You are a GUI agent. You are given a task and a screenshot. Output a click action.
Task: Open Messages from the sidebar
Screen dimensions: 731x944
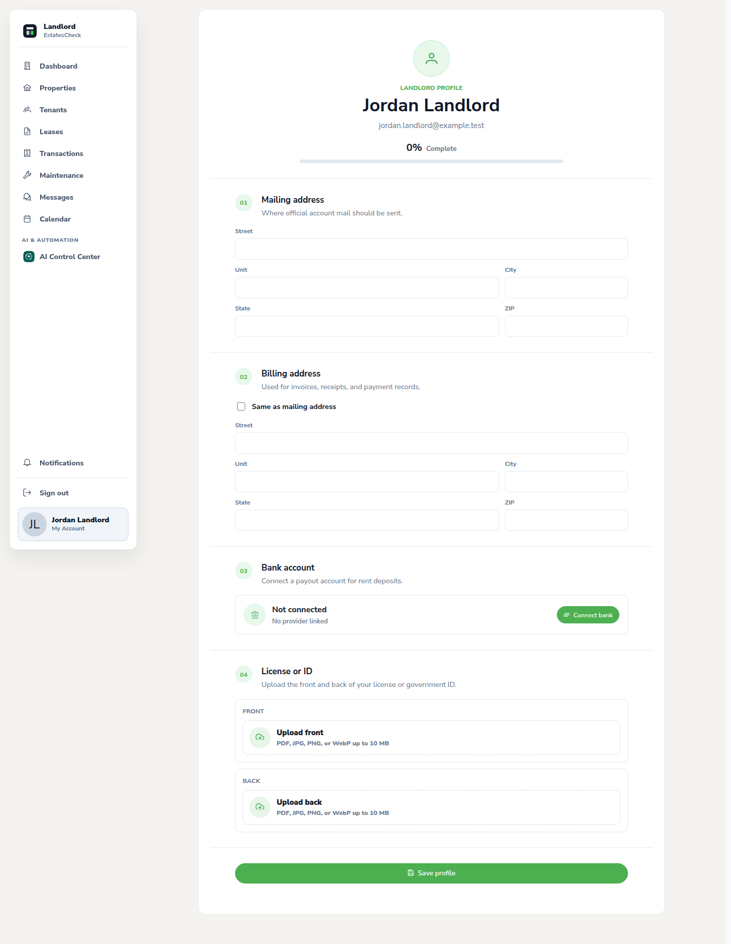(73, 197)
